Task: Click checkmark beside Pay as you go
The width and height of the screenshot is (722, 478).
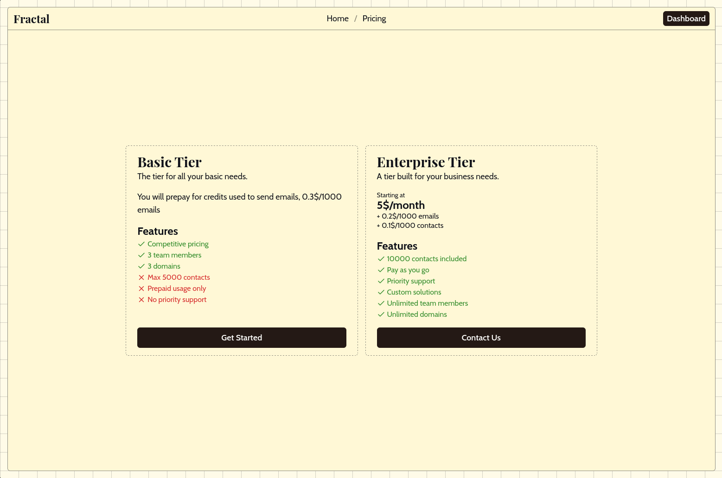Action: pos(381,270)
